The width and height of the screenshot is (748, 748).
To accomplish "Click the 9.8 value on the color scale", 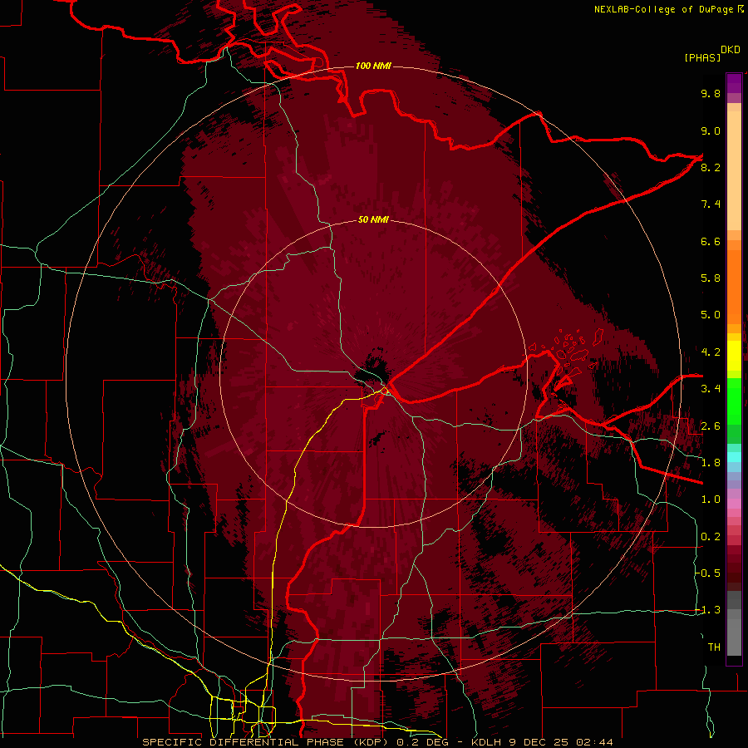I will pyautogui.click(x=711, y=93).
